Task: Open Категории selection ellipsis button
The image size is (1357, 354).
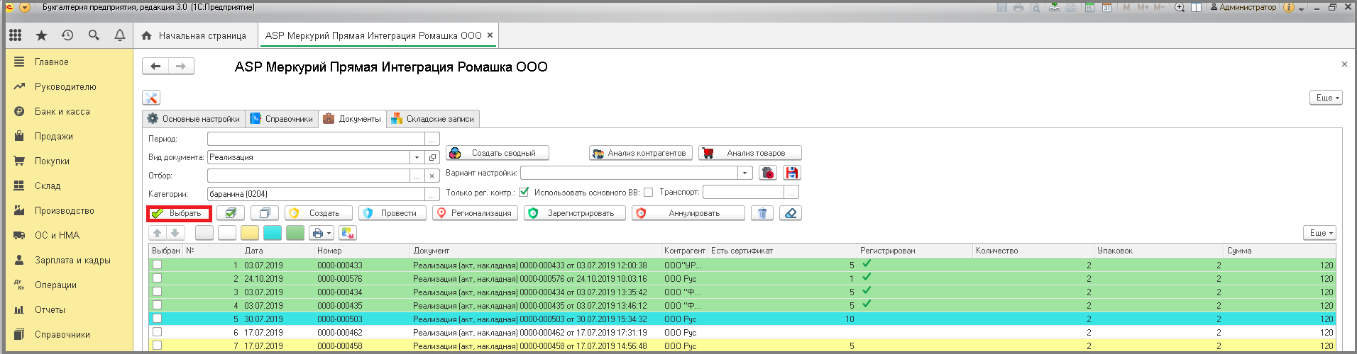Action: coord(432,194)
